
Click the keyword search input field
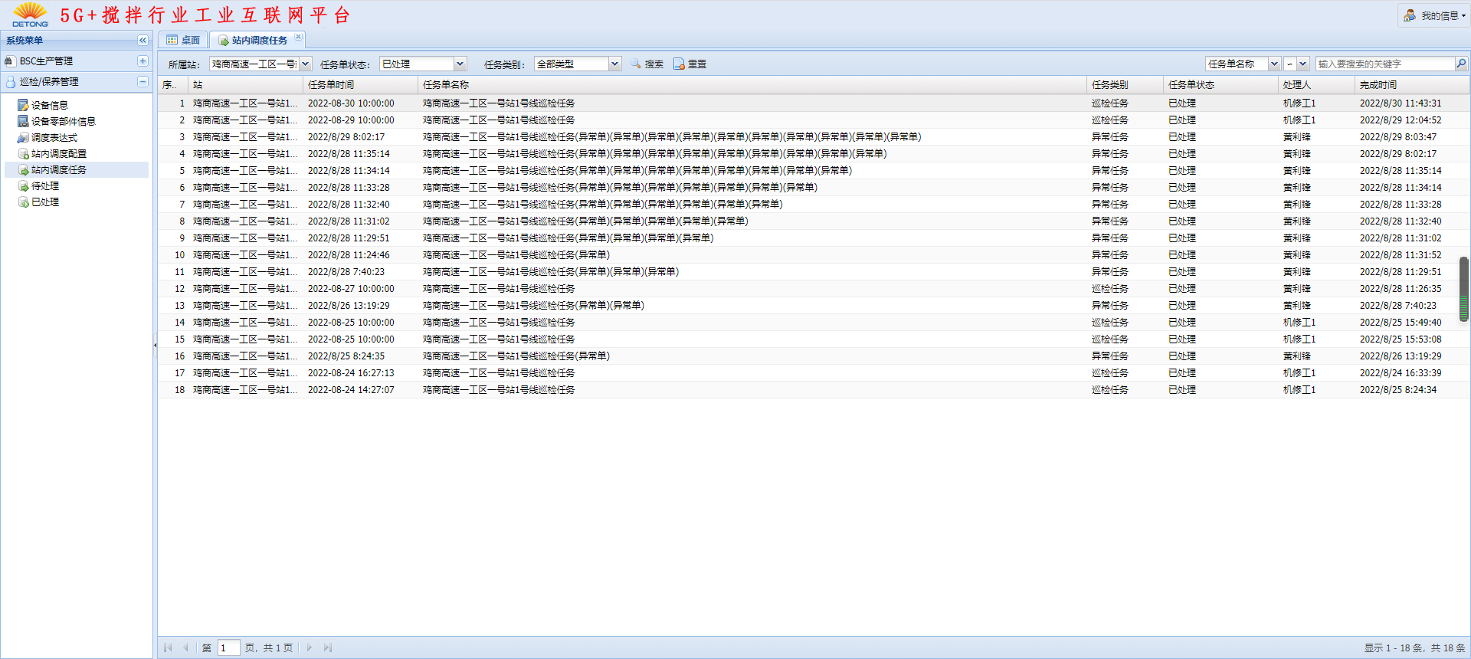tap(1384, 64)
